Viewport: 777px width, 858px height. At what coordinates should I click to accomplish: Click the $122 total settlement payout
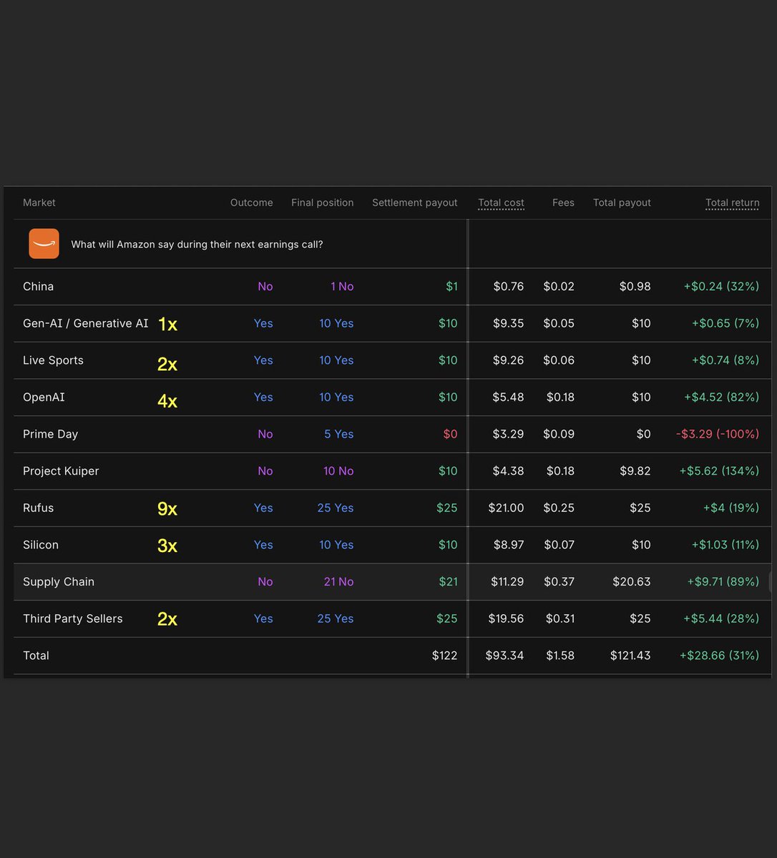click(x=444, y=656)
